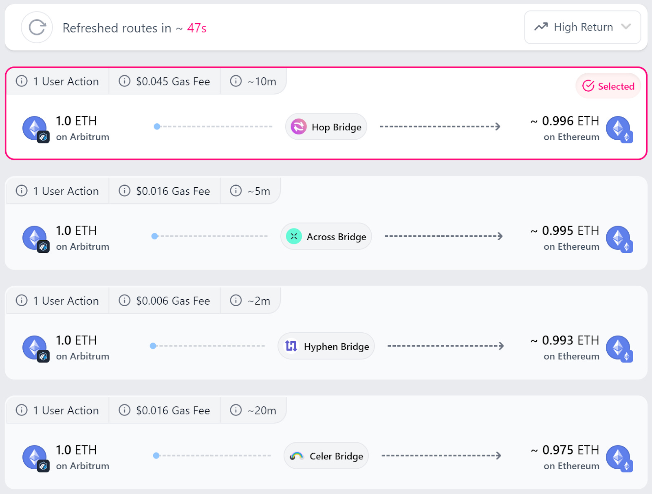Click the Celer Bridge rainbow logo icon
Image resolution: width=652 pixels, height=494 pixels.
(297, 456)
